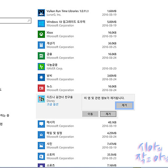Click the 36.0KB size of 계산기
The height and width of the screenshot is (168, 168).
click(112, 43)
